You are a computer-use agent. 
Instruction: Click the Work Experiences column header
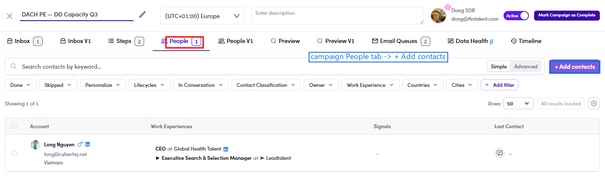[x=171, y=127]
